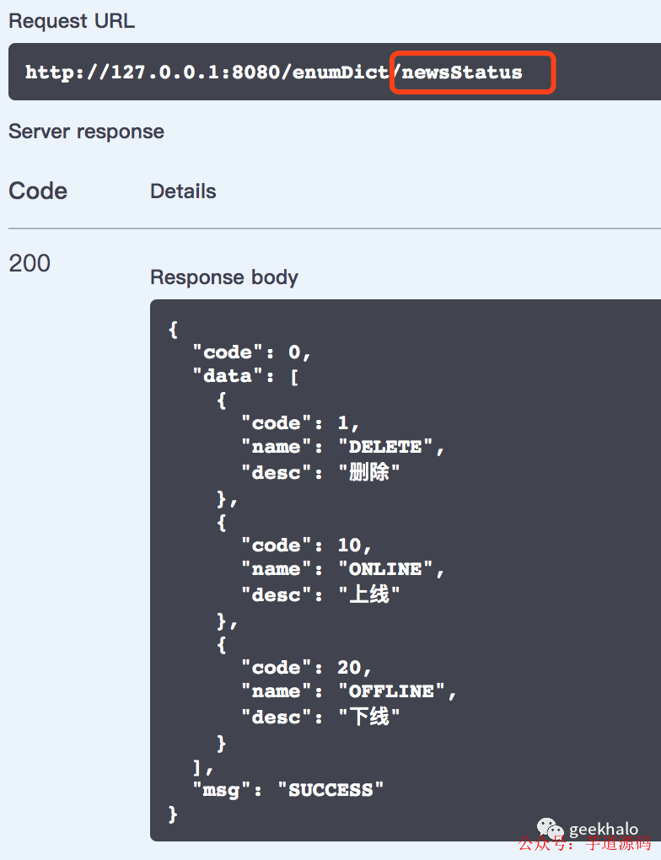Click the 200 status code
The image size is (661, 860).
pos(30,263)
